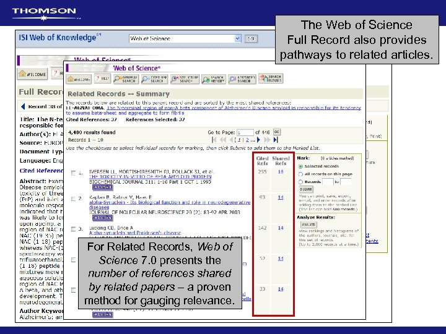
Task: Open shared refs count 14 for Kaplan record
Action: 281,197
